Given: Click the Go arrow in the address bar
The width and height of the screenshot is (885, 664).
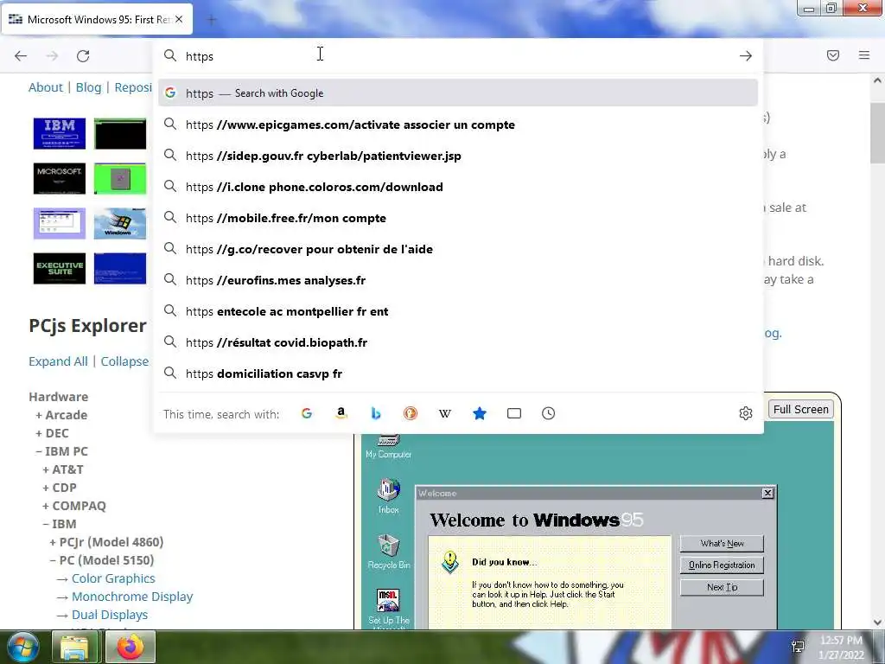Looking at the screenshot, I should pyautogui.click(x=746, y=56).
